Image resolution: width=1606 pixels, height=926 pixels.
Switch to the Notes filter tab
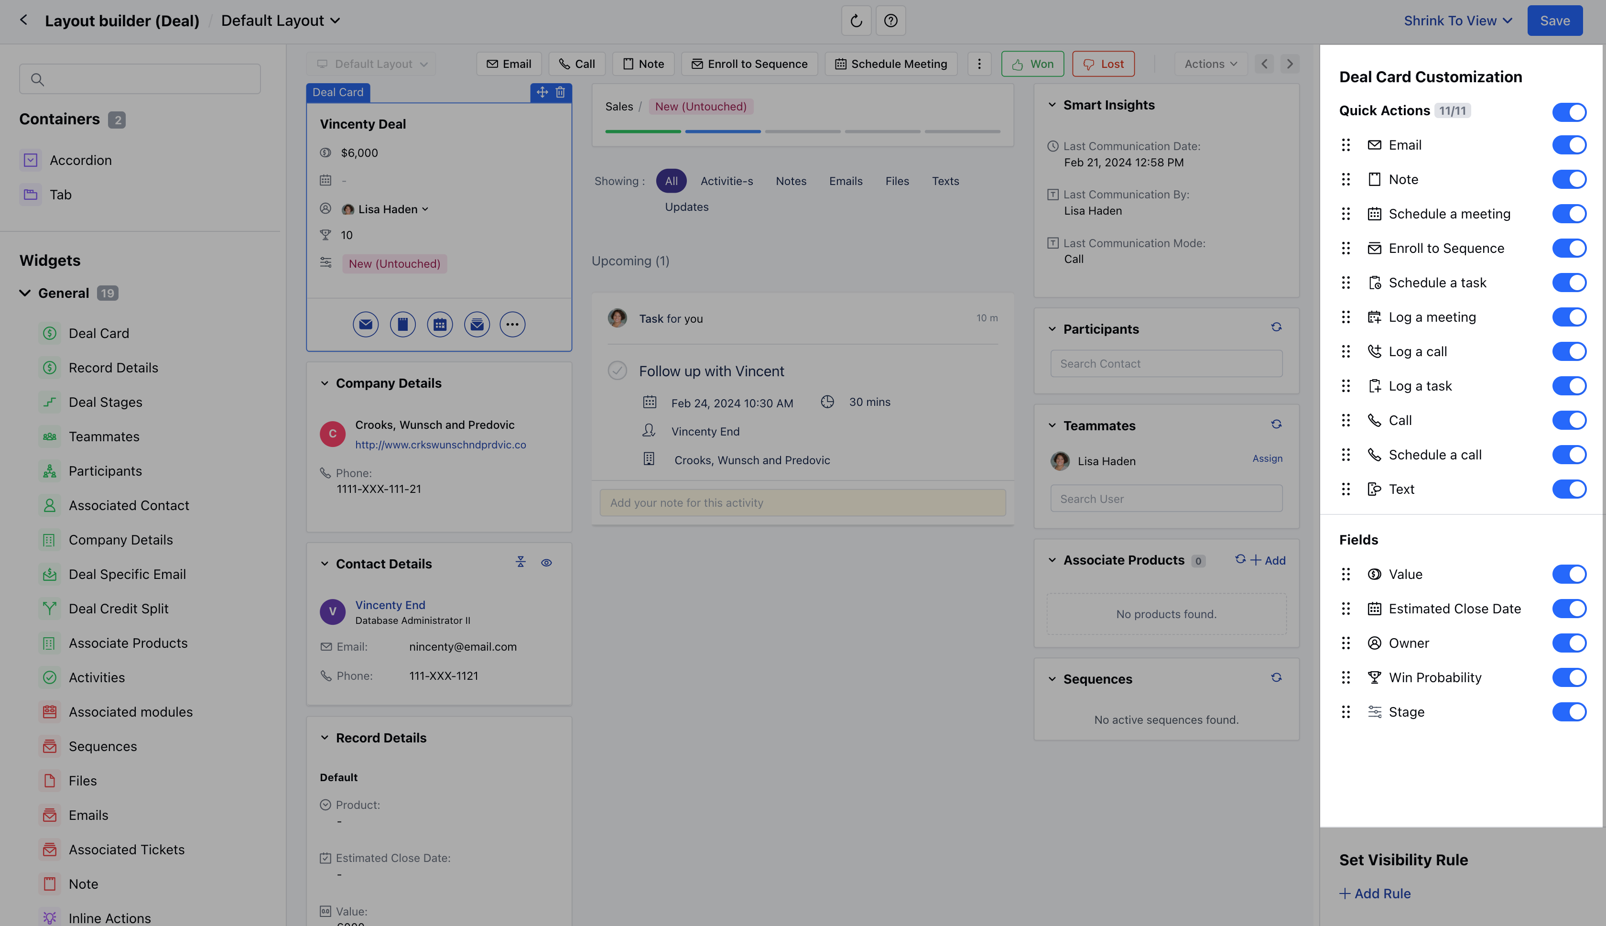[790, 181]
